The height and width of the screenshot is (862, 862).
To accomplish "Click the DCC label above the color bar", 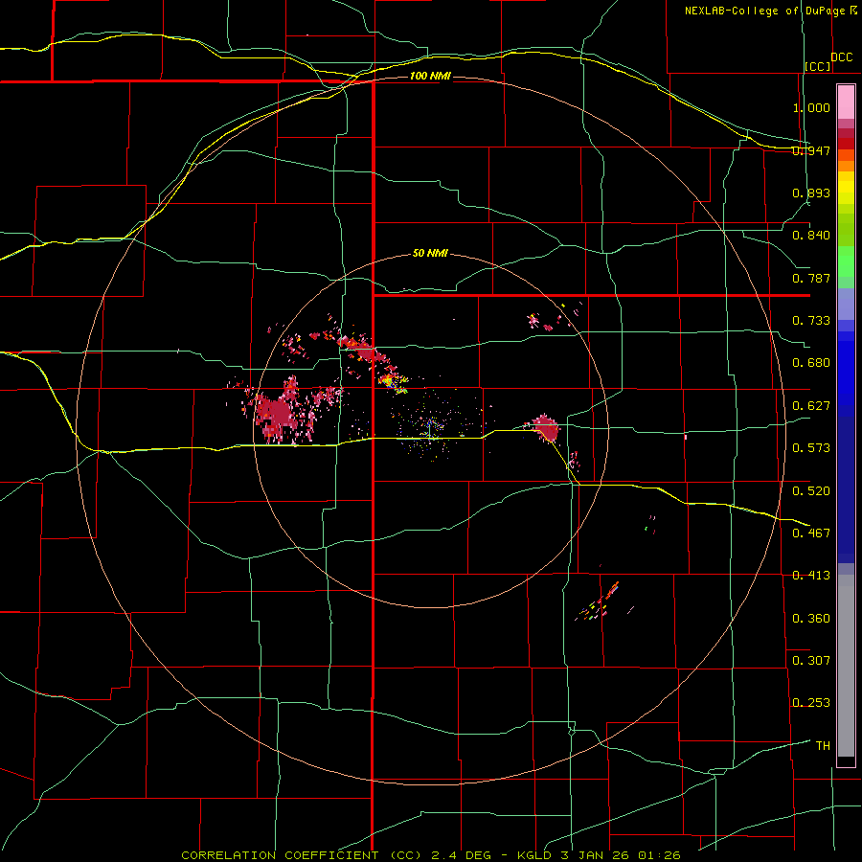I will [x=842, y=57].
